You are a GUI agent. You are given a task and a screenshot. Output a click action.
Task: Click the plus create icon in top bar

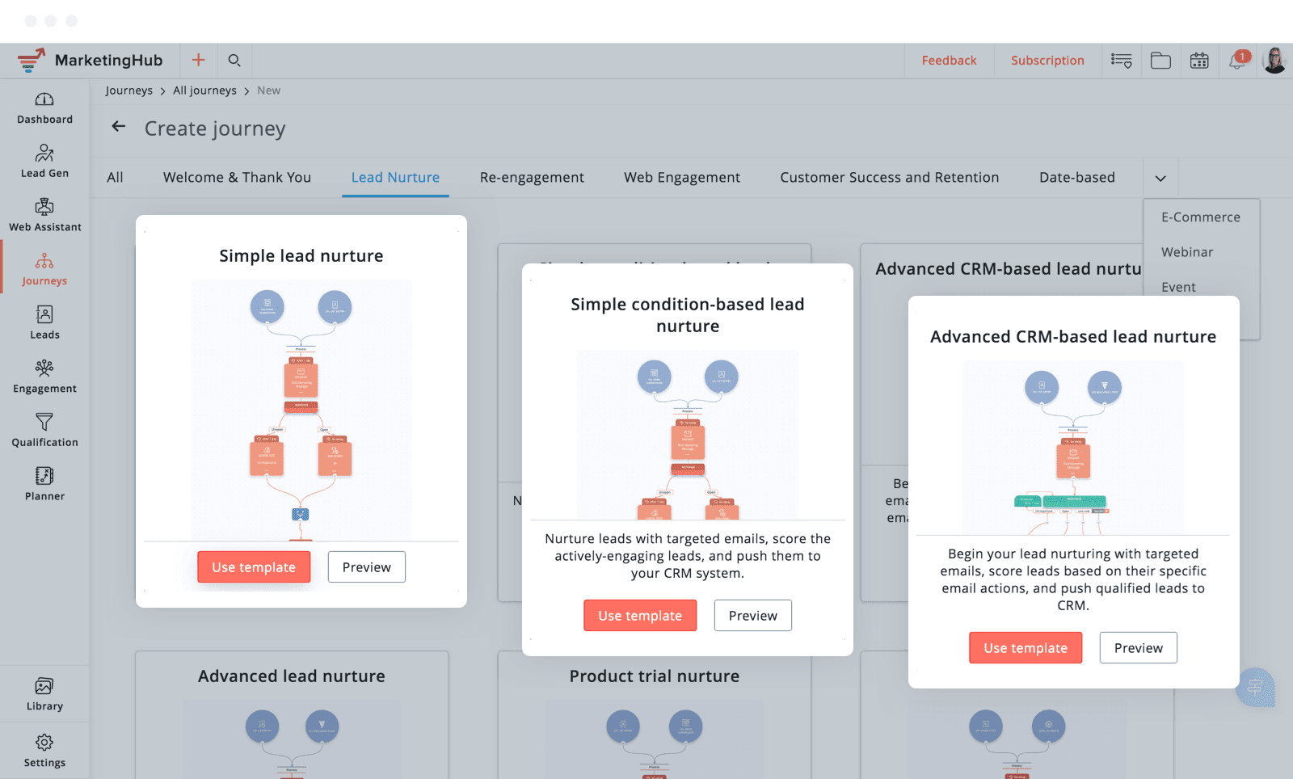tap(198, 60)
